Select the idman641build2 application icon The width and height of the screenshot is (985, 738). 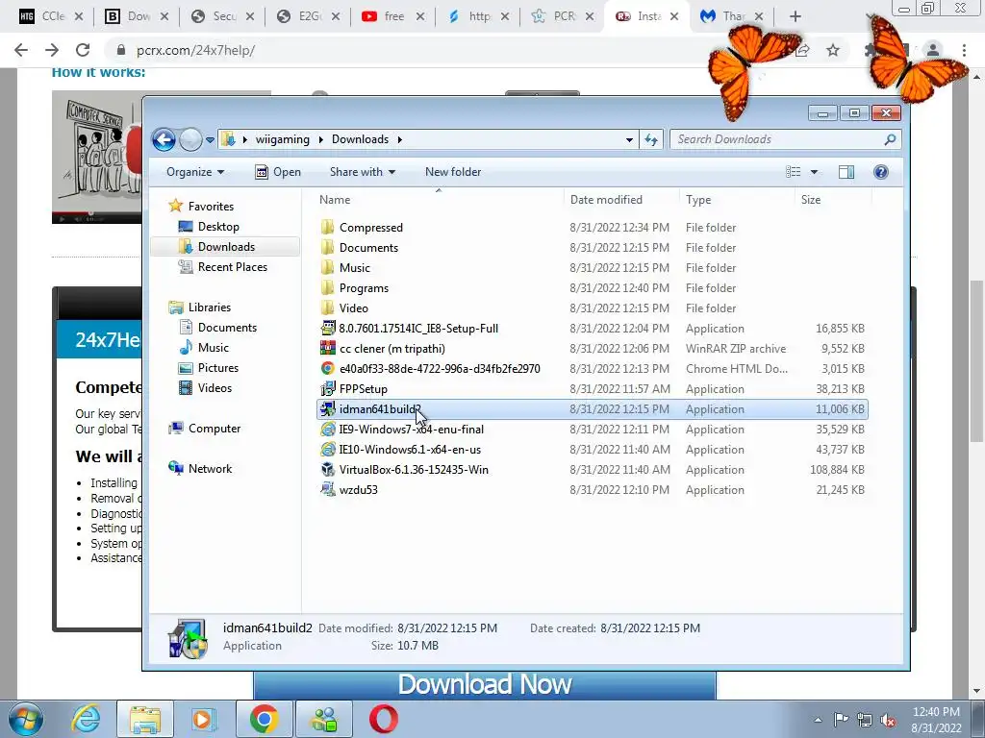click(x=327, y=409)
